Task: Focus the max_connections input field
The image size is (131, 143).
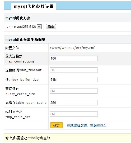Action: (x=74, y=58)
